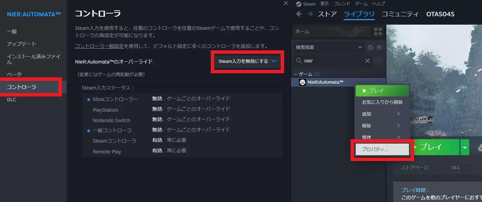Click the ready-to-play filter icon

[x=379, y=47]
